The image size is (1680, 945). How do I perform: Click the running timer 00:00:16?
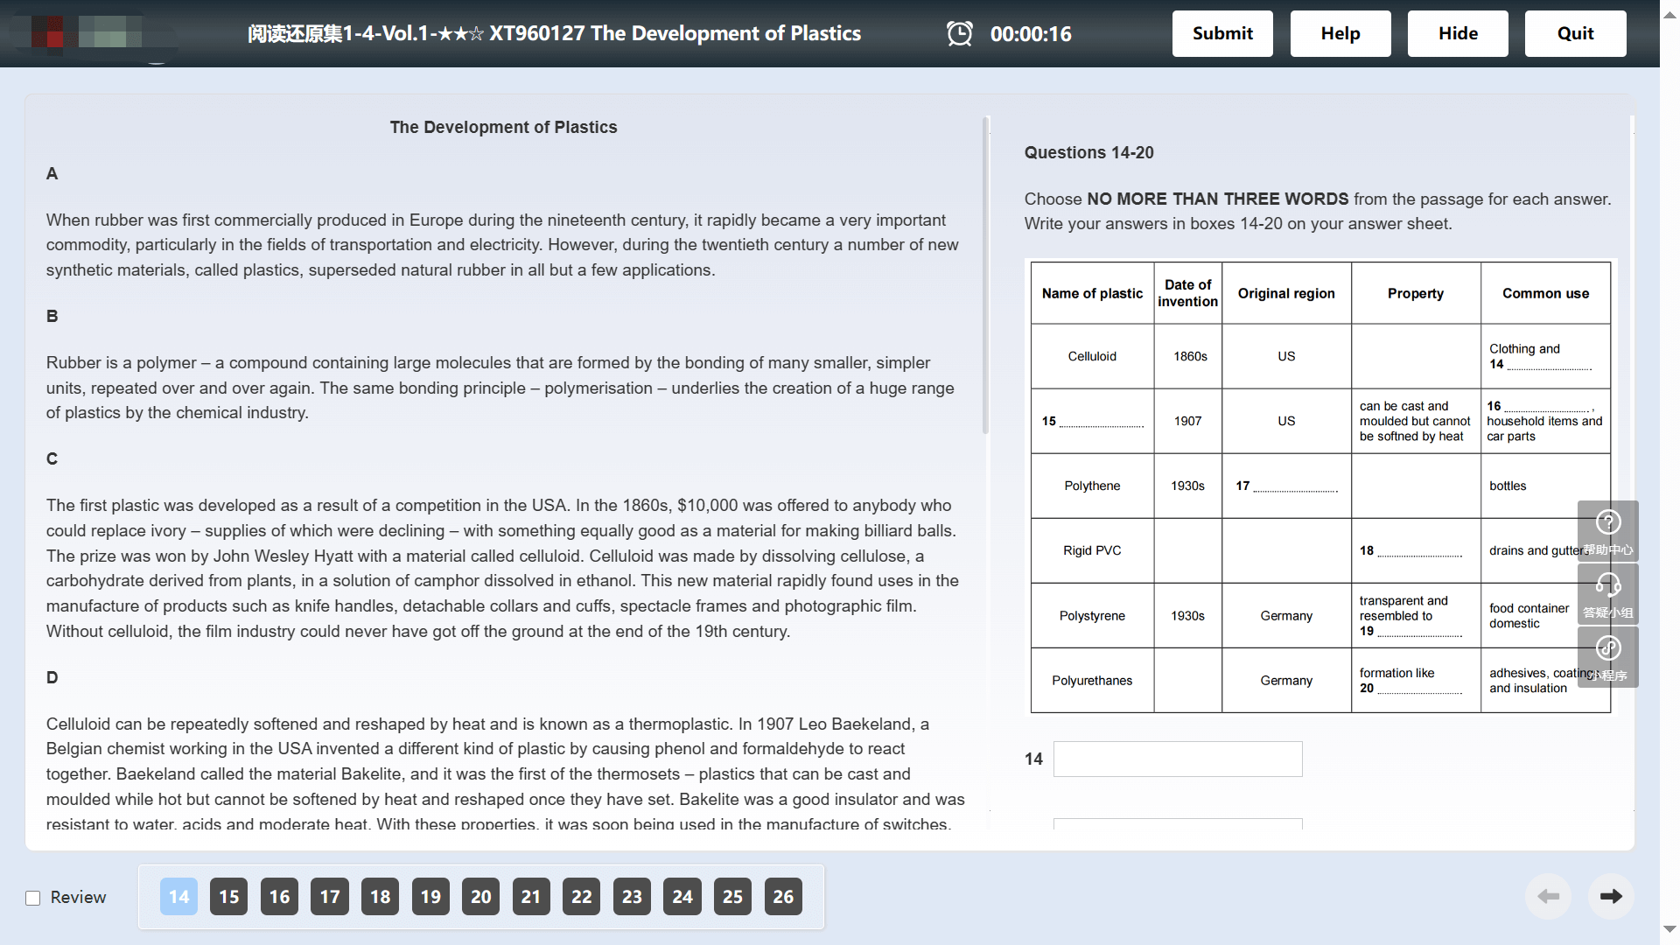(1031, 34)
